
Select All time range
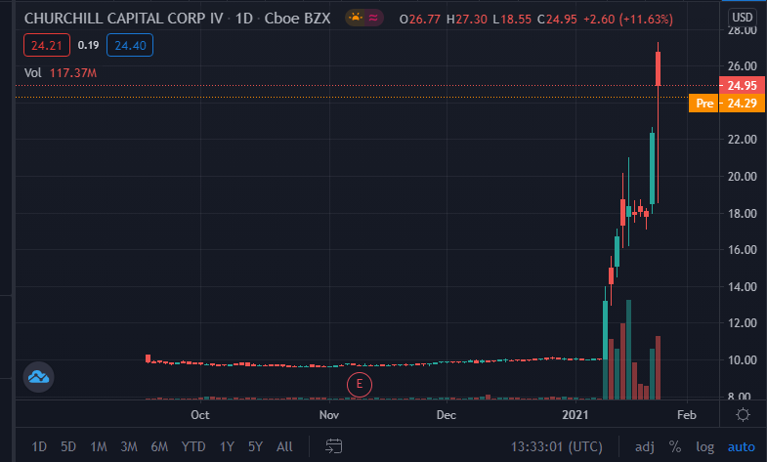[284, 446]
